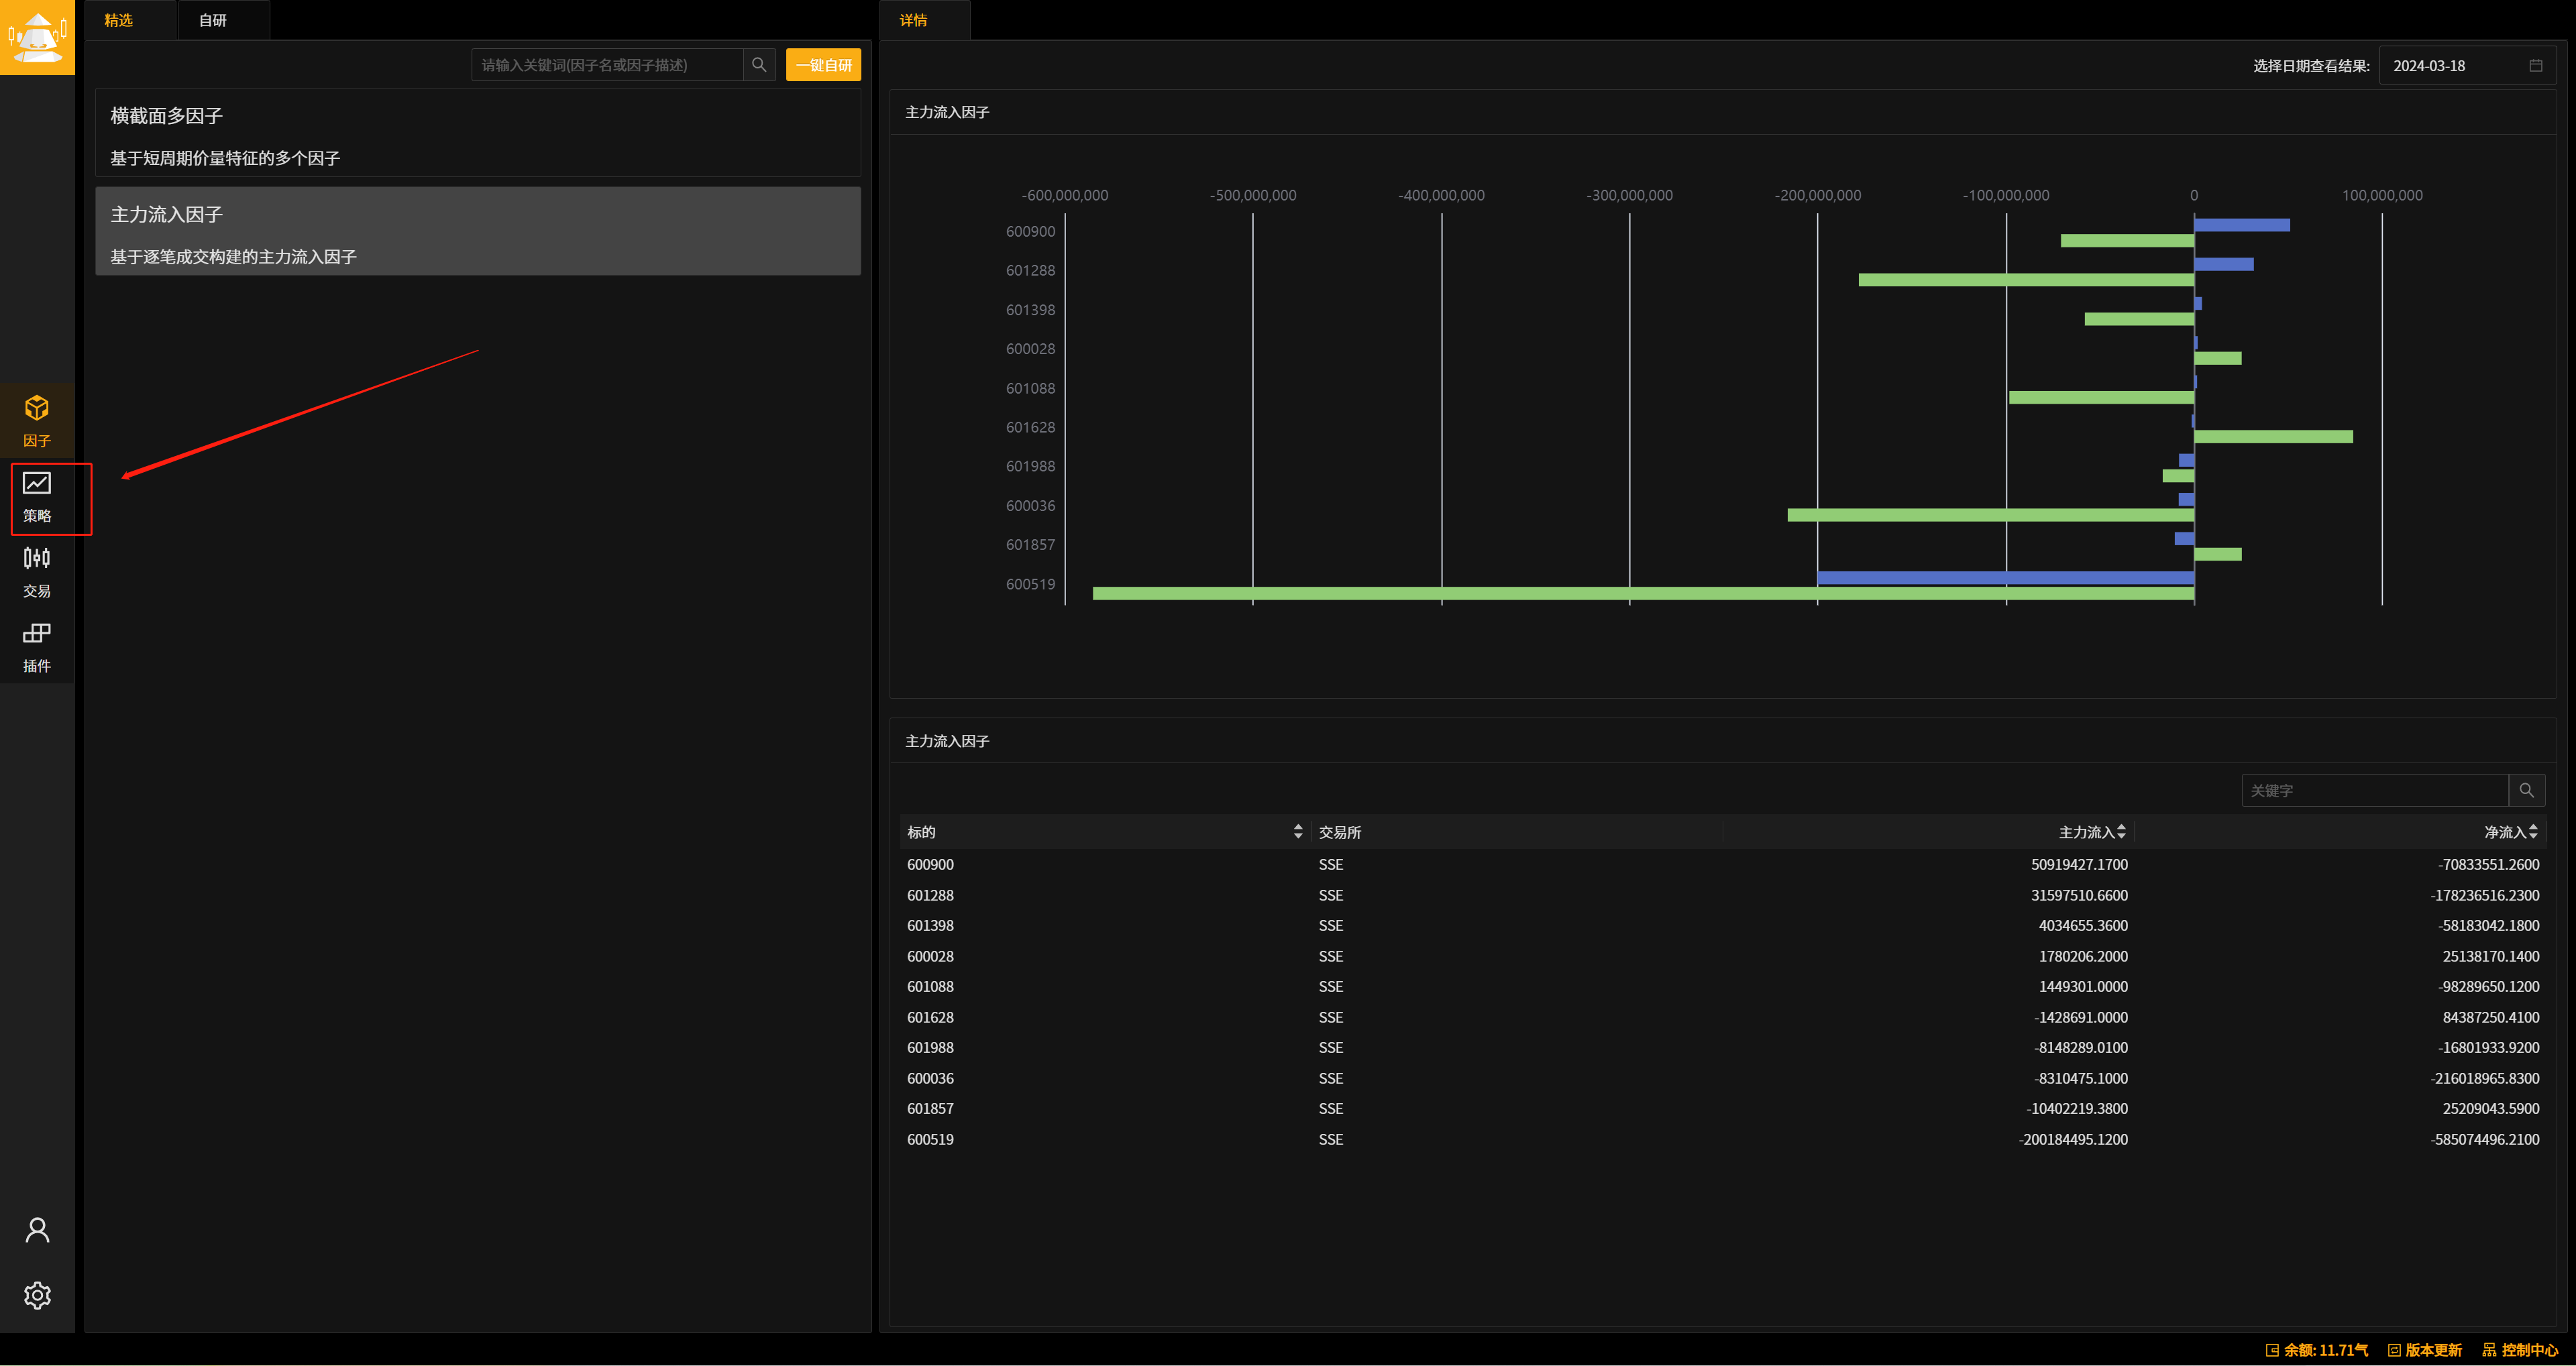Image resolution: width=2576 pixels, height=1366 pixels.
Task: Open the 插件 plugins section
Action: pos(37,647)
